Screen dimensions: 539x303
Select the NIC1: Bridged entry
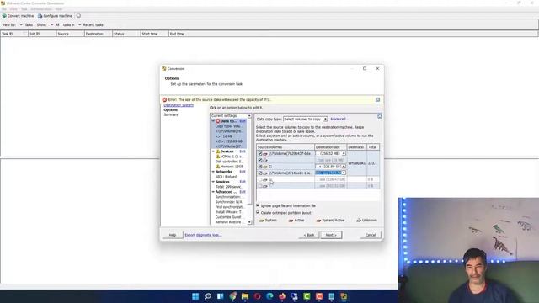coord(226,177)
